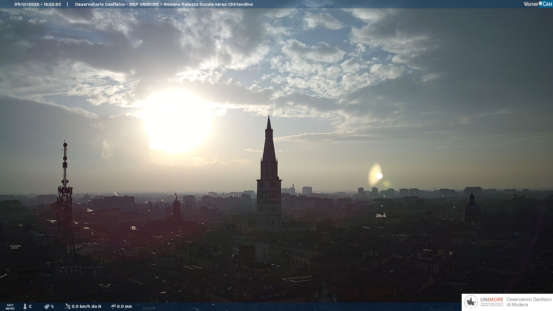Viewport: 553px width, 311px height.
Task: Click the wind anemometer icon
Action: point(68,306)
